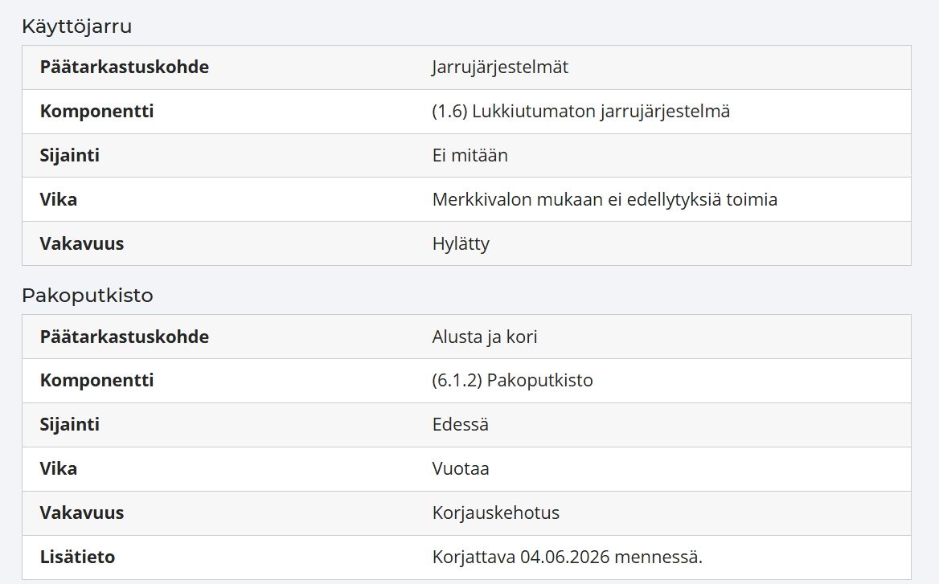Click Sijainti label in the Pakoputkisto table
This screenshot has height=584, width=939.
pyautogui.click(x=69, y=425)
